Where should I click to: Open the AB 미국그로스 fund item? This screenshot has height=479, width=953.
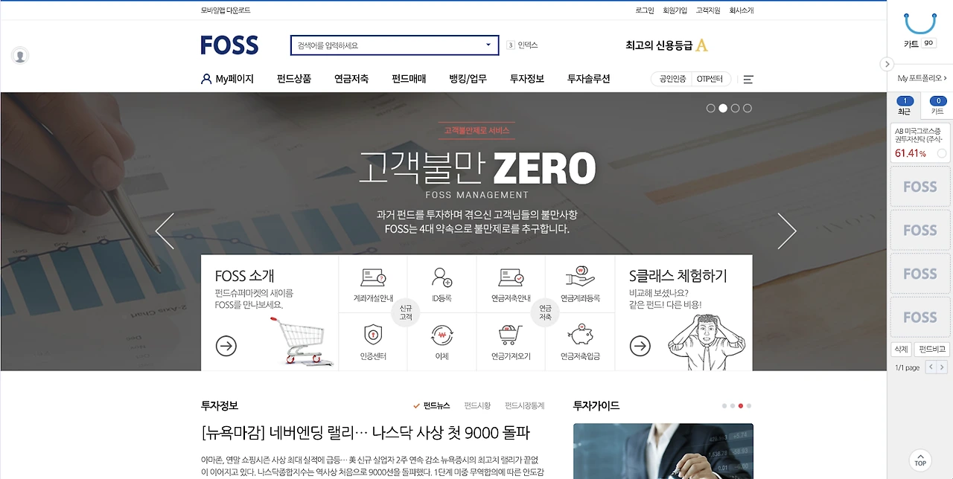click(920, 143)
